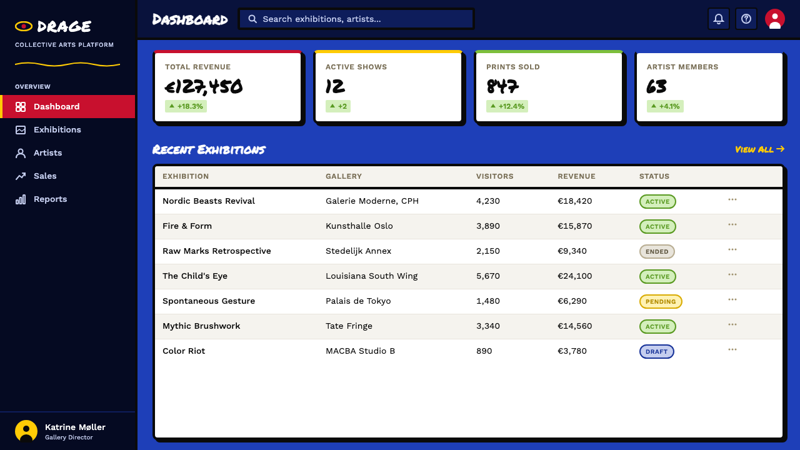Click the Katrine Møller profile avatar
Viewport: 800px width, 450px height.
point(26,431)
